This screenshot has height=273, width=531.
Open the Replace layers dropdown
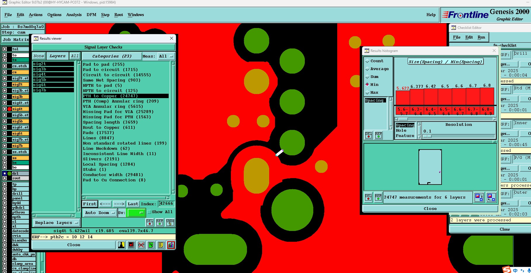click(x=57, y=222)
